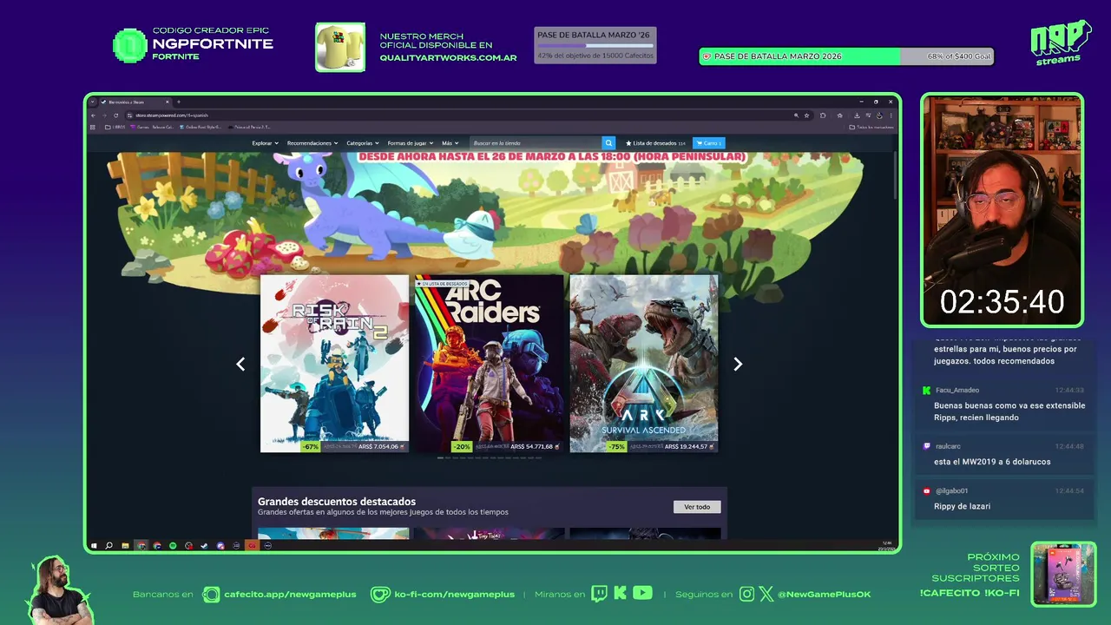The width and height of the screenshot is (1111, 625).
Task: Click the browser address bar URL
Action: (172, 115)
